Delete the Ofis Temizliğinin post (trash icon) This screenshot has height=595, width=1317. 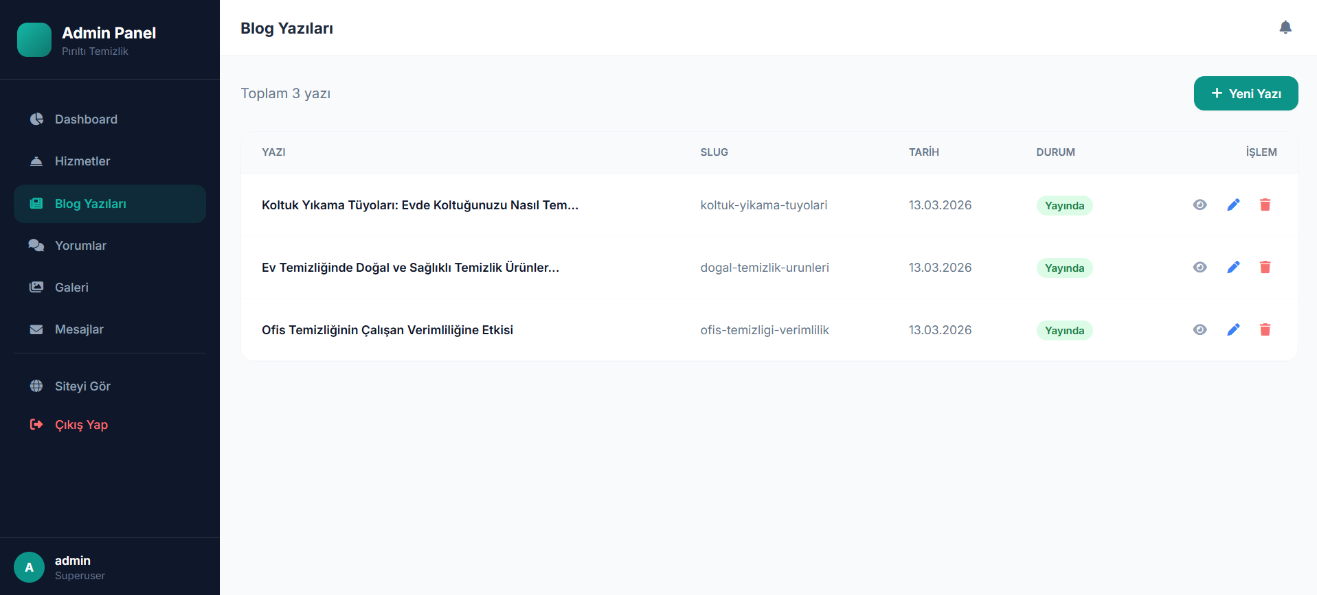point(1265,329)
